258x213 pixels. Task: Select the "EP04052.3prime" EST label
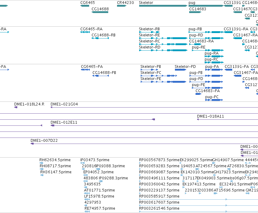pos(99,172)
